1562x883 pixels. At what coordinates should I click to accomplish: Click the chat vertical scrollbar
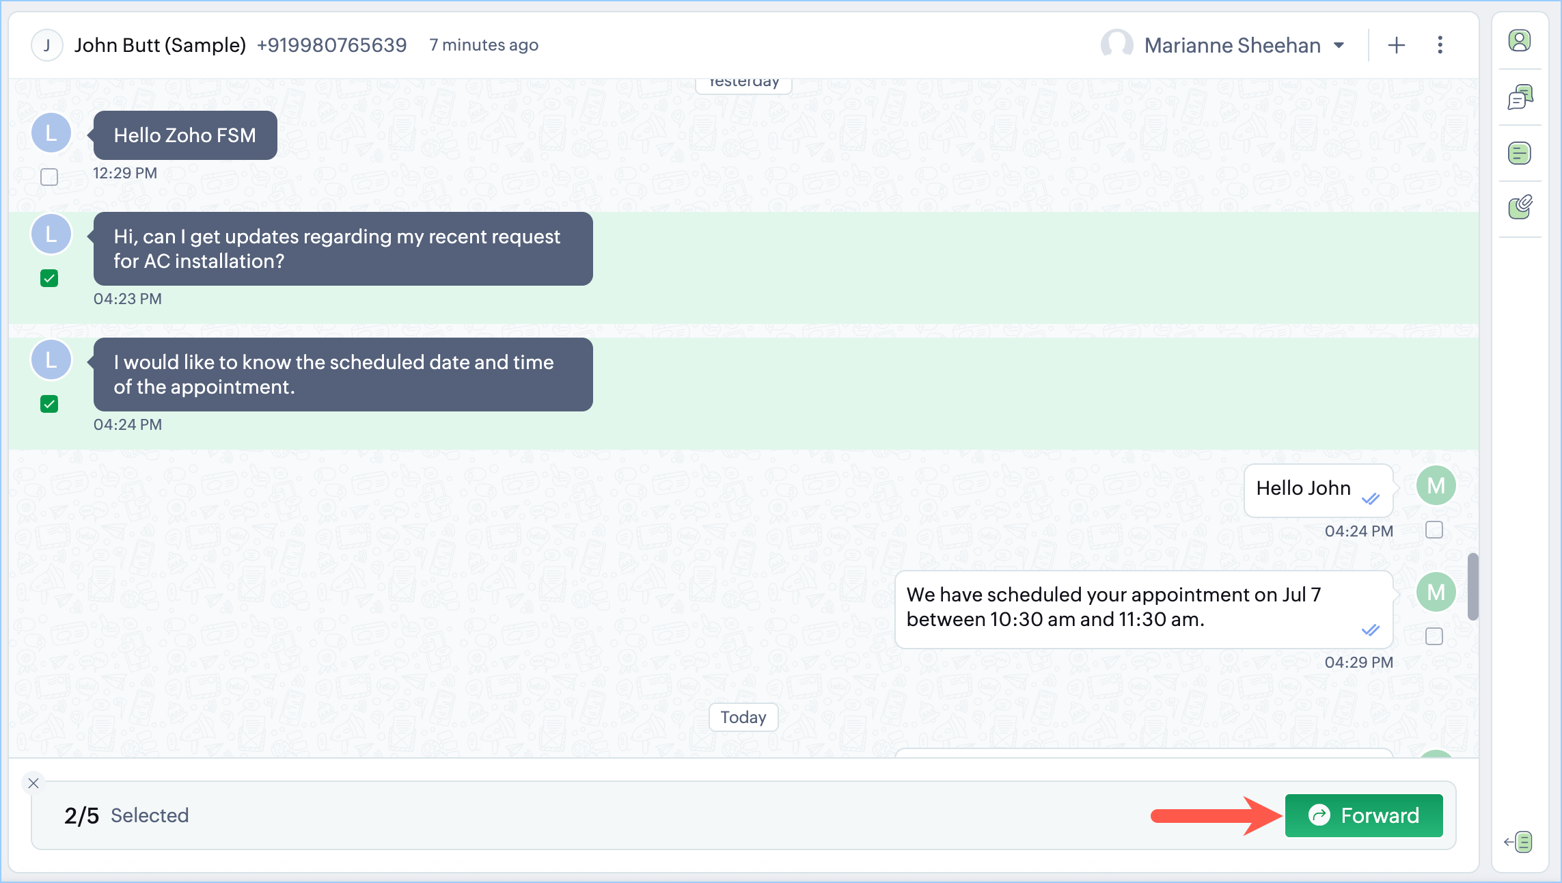(1472, 586)
